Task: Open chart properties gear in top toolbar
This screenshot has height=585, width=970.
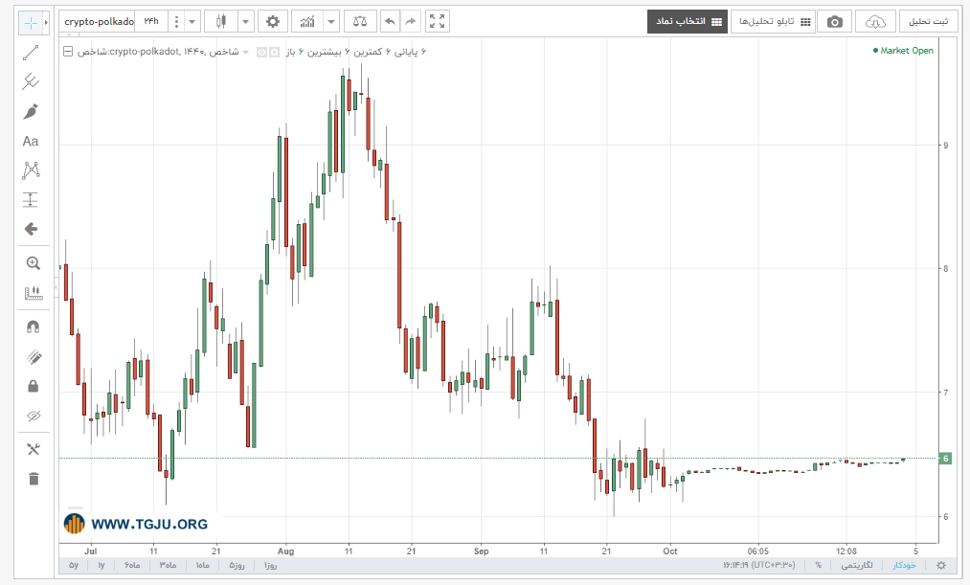Action: click(x=272, y=22)
